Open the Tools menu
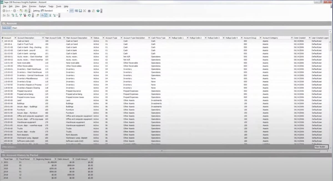This screenshot has width=333, height=181. point(59,6)
